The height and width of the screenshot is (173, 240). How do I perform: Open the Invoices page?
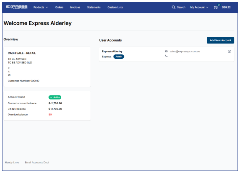[75, 7]
